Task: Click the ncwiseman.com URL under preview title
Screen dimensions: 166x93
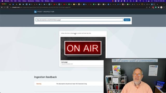Action: (67, 64)
